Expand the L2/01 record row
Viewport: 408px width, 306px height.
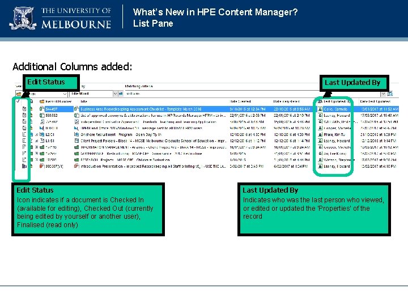coord(37,134)
